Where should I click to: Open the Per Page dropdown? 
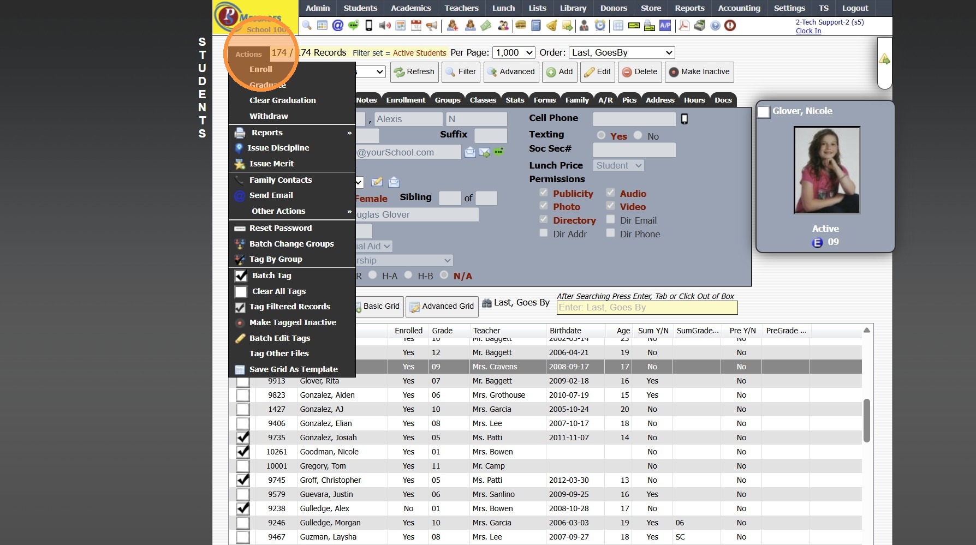coord(514,52)
